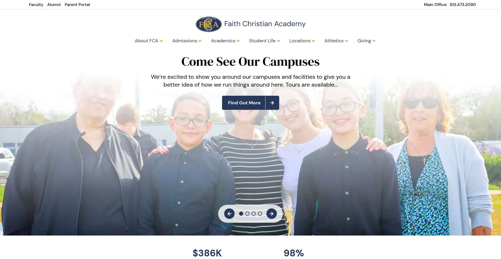Click the Find Out More button
The image size is (501, 259).
250,103
